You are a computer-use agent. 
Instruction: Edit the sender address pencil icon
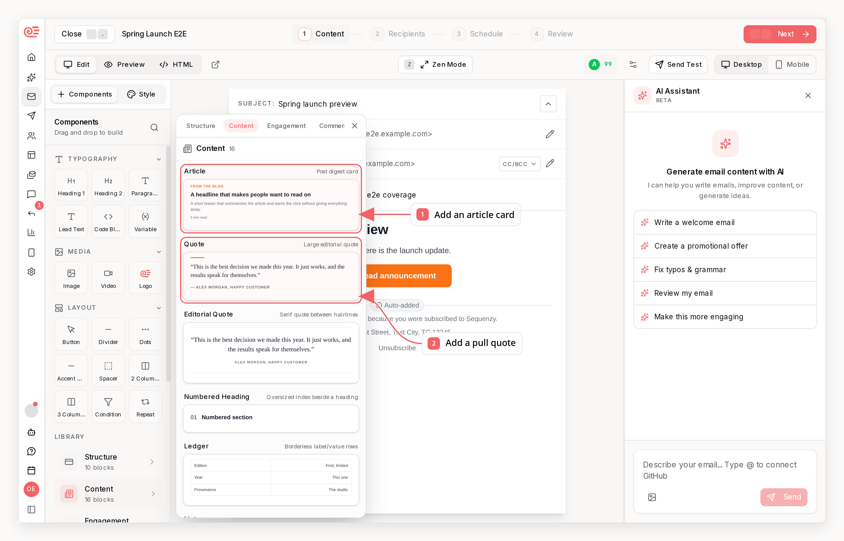550,134
